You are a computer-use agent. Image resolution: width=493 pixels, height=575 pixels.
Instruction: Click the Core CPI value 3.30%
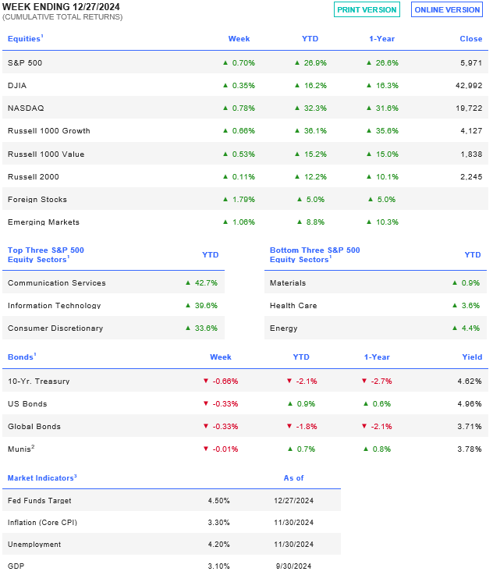219,523
